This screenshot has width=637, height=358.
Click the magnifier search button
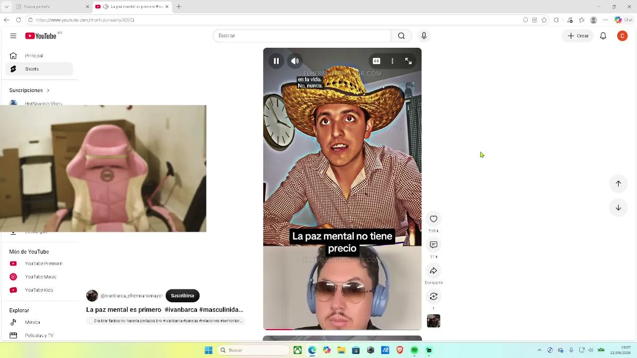point(401,36)
